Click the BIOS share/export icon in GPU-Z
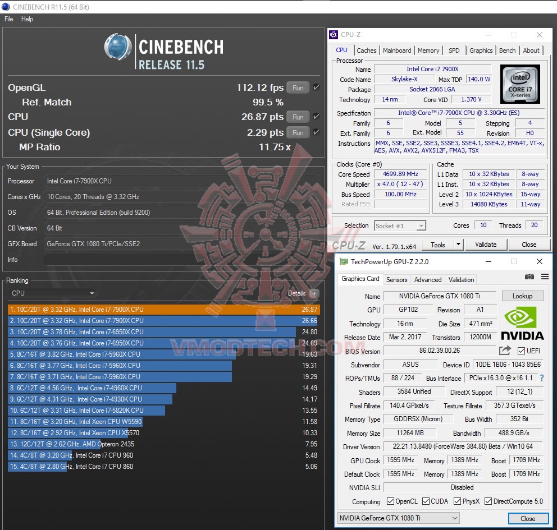This screenshot has height=530, width=557. tap(505, 351)
